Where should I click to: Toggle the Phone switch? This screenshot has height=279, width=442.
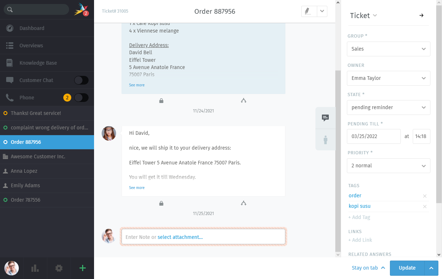(81, 98)
